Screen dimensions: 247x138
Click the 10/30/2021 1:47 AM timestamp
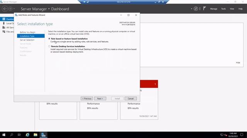[x=148, y=116]
